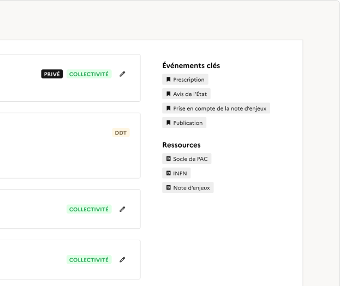Click the bookmark icon for Publication
This screenshot has width=340, height=286.
click(169, 123)
